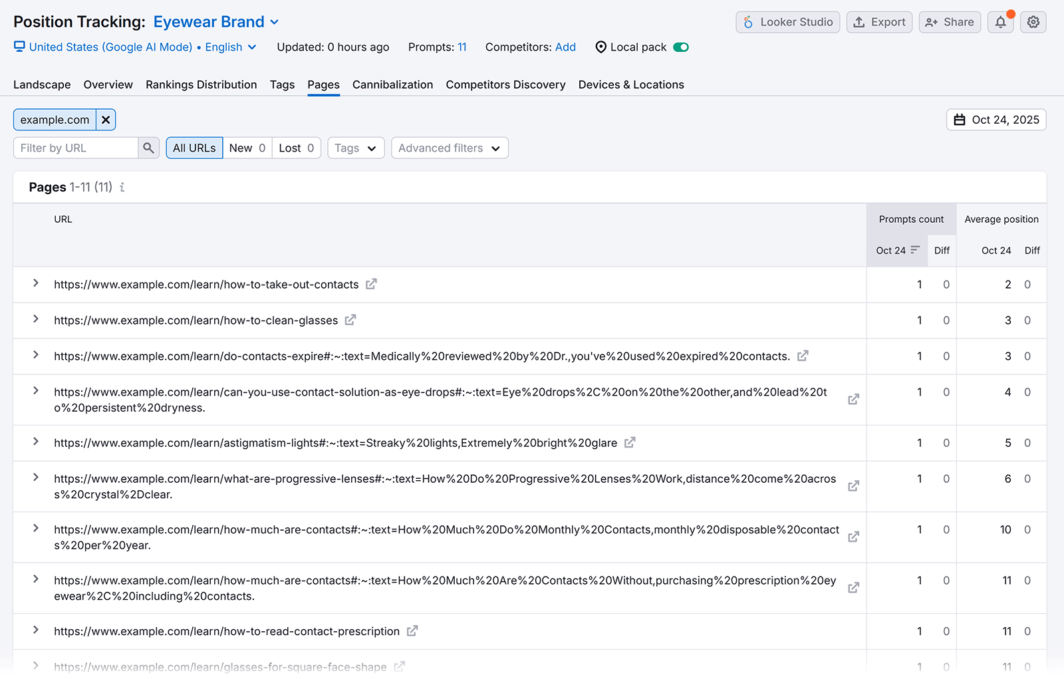Open the Advanced filters dropdown
1064x679 pixels.
[x=450, y=148]
